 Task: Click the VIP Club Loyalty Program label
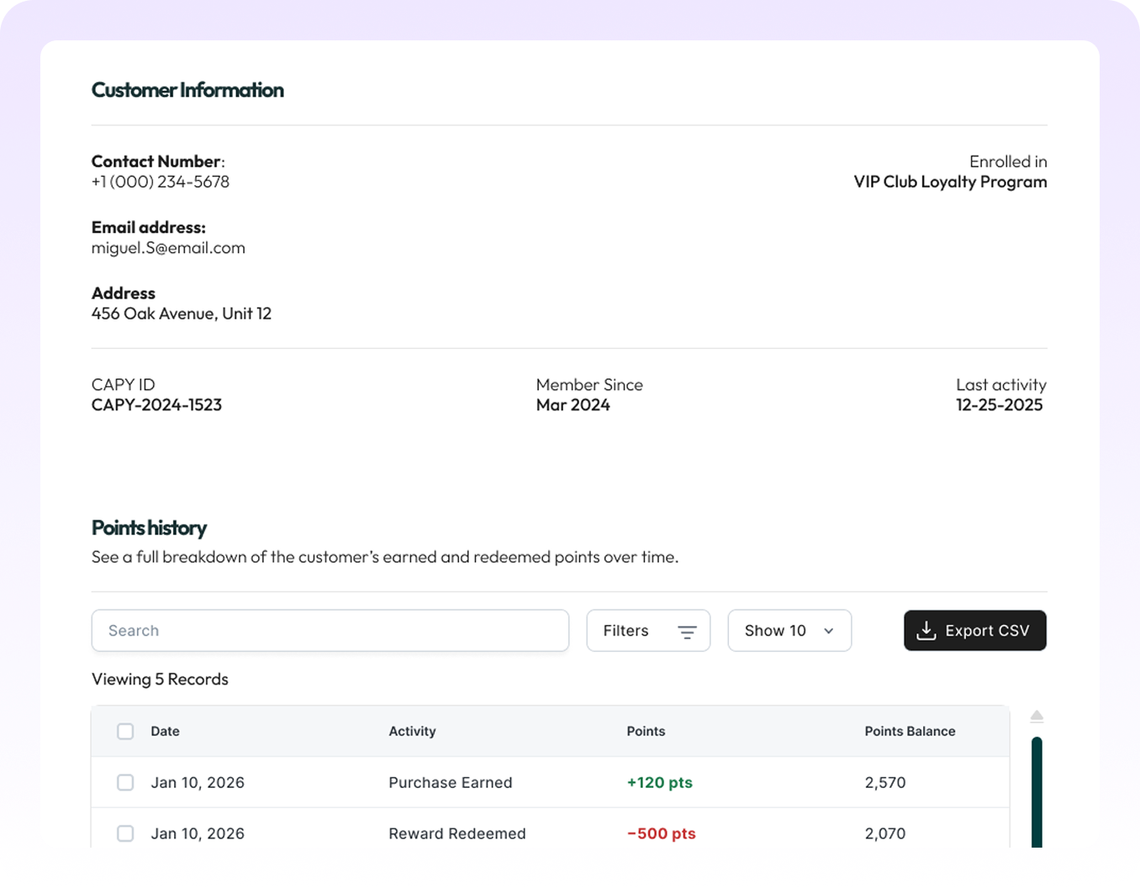point(950,182)
